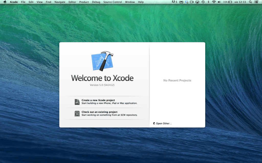This screenshot has height=163, width=262.
Task: Click Check out an existing project
Action: point(100,112)
